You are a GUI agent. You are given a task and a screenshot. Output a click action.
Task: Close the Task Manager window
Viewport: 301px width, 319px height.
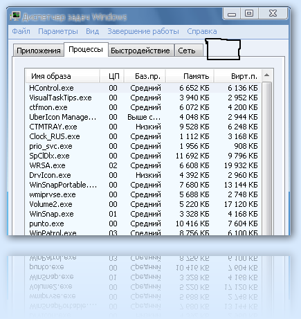tap(273, 13)
